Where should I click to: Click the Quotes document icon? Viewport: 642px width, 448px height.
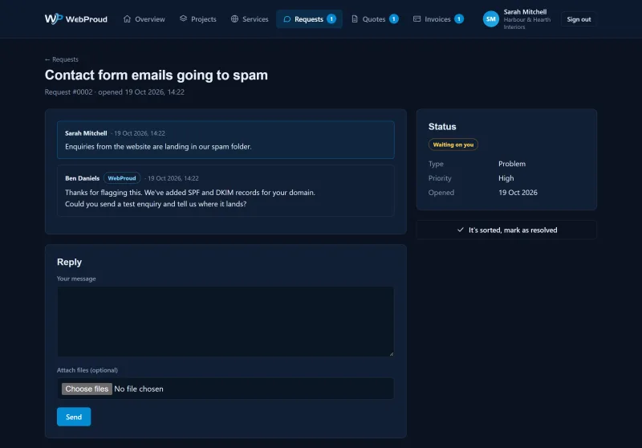click(x=355, y=18)
